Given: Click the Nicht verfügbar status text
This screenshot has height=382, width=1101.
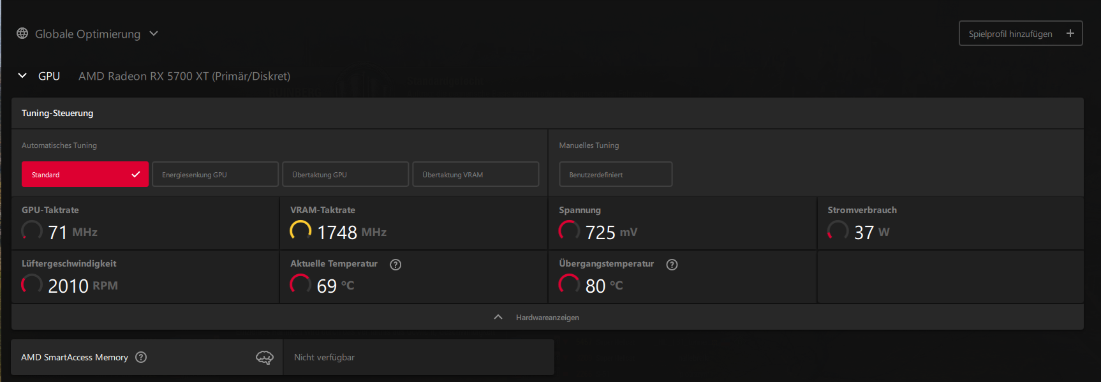Looking at the screenshot, I should tap(324, 357).
